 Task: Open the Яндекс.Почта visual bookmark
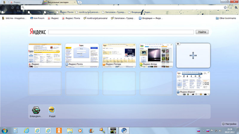pyautogui.click(x=82, y=55)
